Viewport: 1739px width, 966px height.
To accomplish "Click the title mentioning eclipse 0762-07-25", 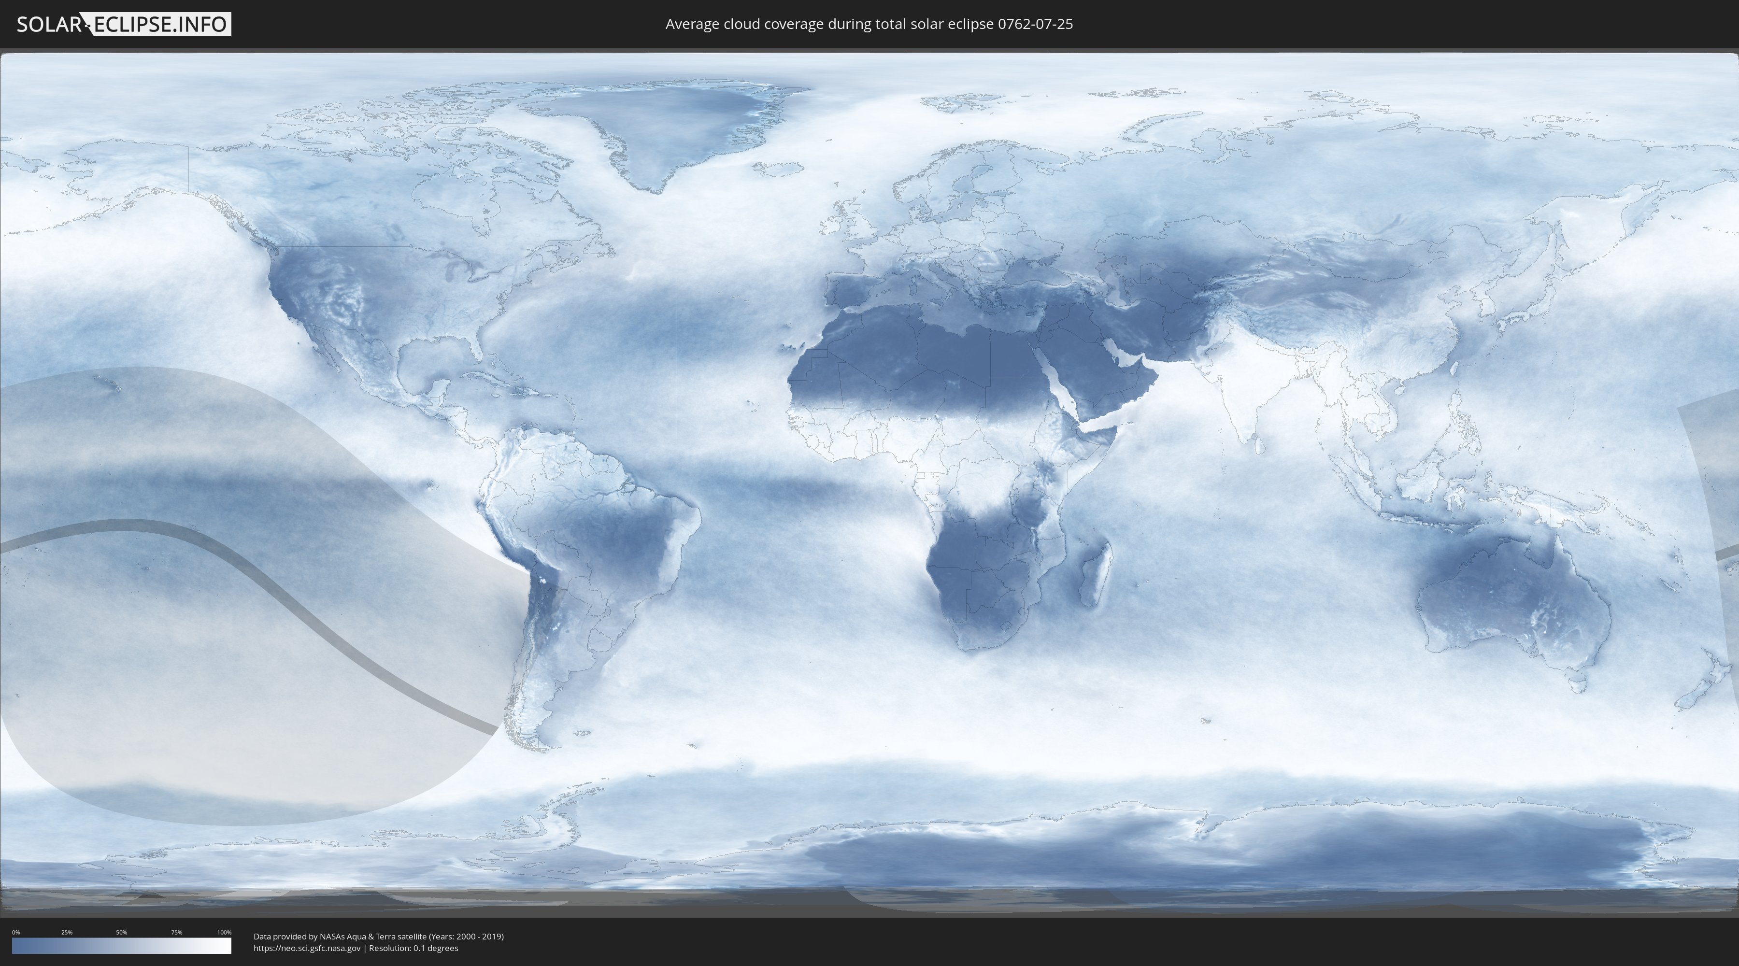I will click(x=869, y=24).
